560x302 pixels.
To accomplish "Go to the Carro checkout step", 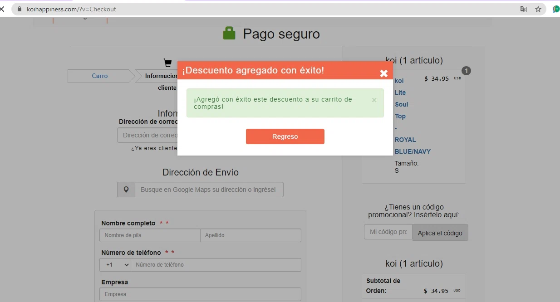I will click(100, 76).
